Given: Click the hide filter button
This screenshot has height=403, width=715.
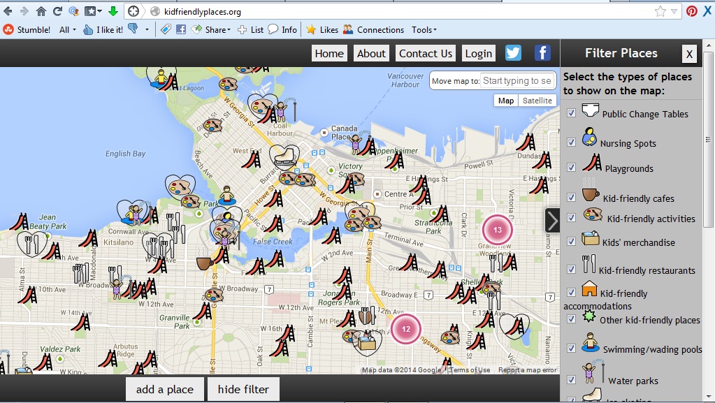Looking at the screenshot, I should tap(243, 389).
